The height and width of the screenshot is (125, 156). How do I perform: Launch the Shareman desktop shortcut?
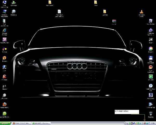pyautogui.click(x=4, y=96)
